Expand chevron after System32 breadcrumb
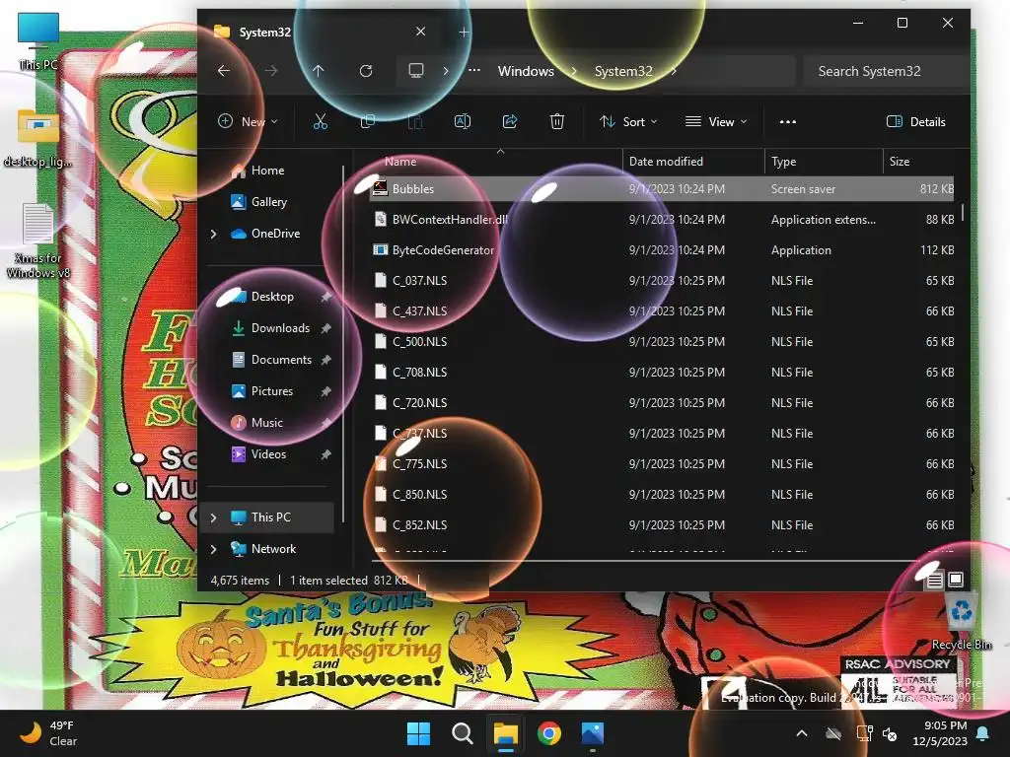1010x757 pixels. pos(674,71)
